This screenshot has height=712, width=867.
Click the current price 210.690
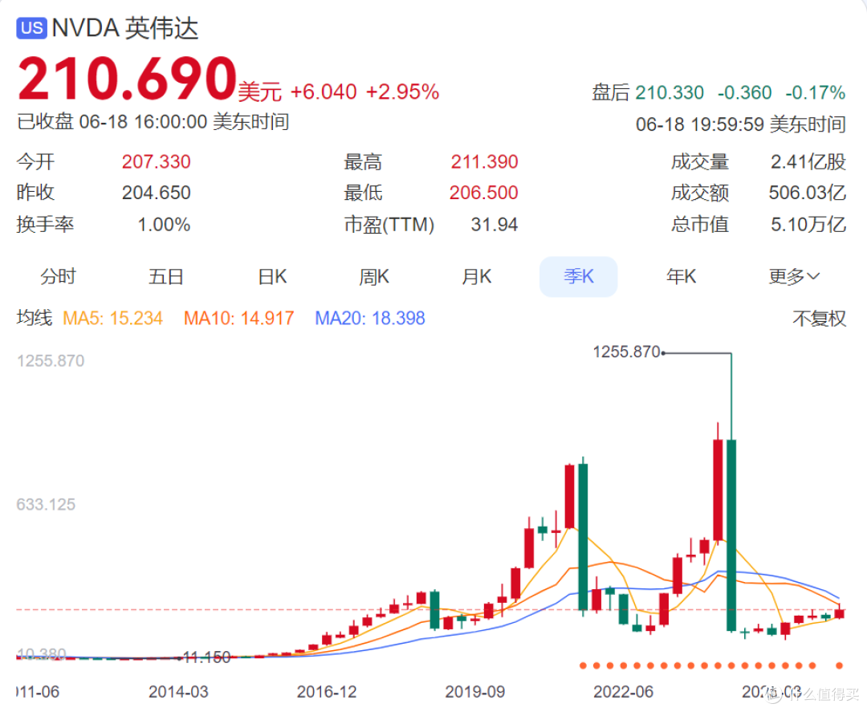128,79
